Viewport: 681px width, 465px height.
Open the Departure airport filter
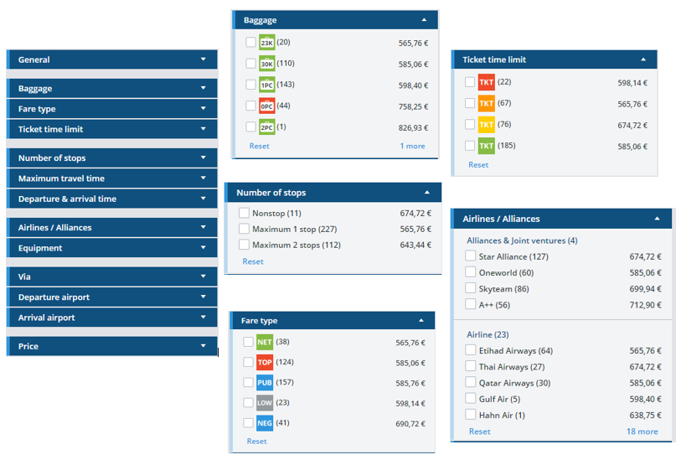tap(111, 297)
